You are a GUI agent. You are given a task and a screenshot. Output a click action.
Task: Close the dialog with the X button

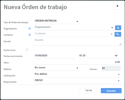pos(117,6)
